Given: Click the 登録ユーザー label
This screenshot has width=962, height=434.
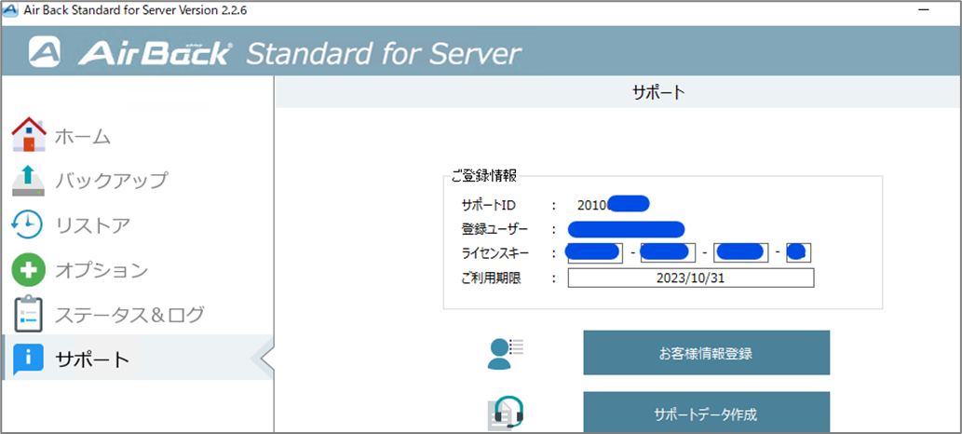Looking at the screenshot, I should [x=495, y=229].
